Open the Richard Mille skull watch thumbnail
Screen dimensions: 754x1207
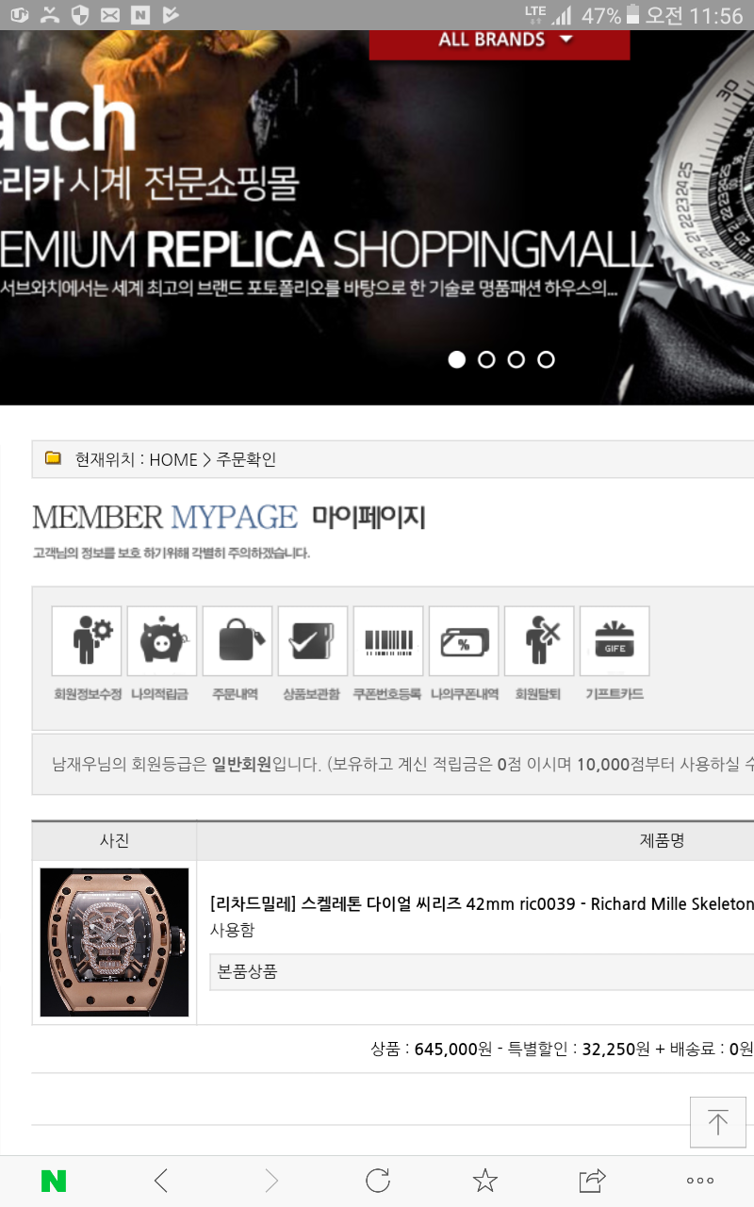pos(114,942)
